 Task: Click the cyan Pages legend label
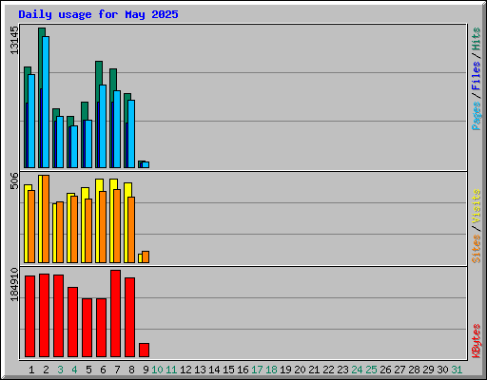(x=476, y=116)
